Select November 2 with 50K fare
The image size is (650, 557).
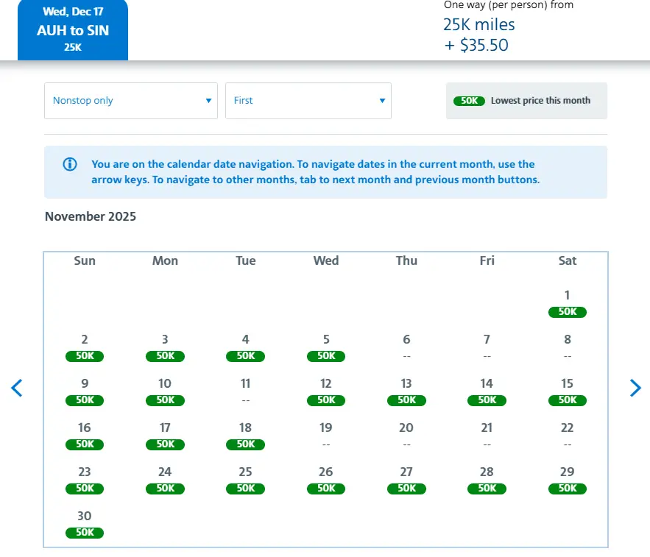tap(85, 348)
